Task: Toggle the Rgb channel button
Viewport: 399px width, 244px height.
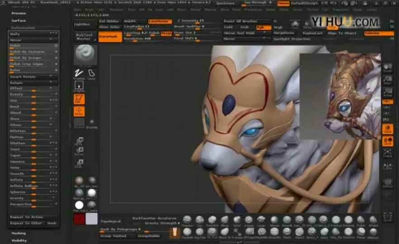Action: [264, 27]
